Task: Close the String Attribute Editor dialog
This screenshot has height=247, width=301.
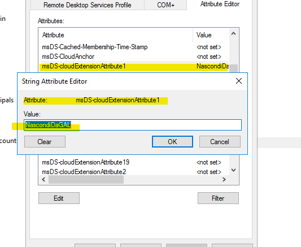Action: tap(239, 81)
